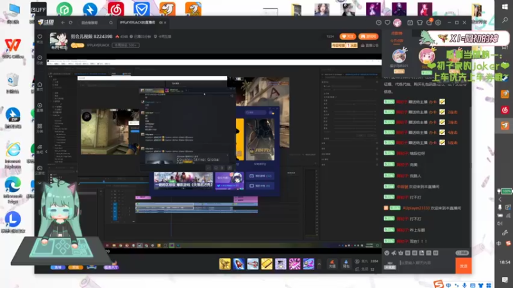This screenshot has width=513, height=288.
Task: Toggle the pill switch at the chat toolbar's end
Action: [462, 253]
